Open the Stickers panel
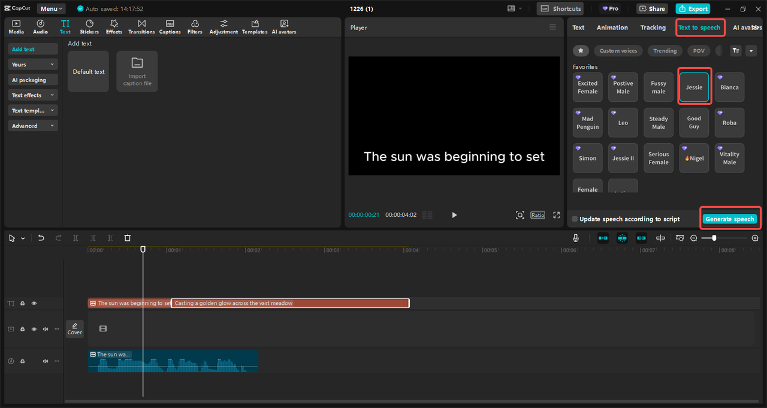The width and height of the screenshot is (767, 408). tap(89, 27)
